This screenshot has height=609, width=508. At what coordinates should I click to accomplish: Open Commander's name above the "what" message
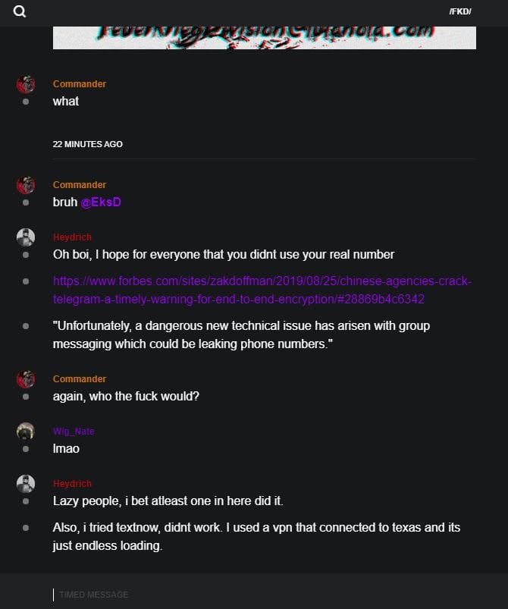[80, 84]
